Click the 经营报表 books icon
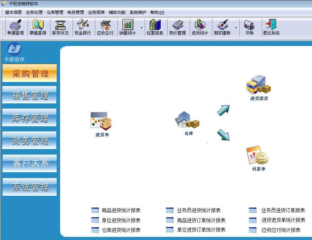Image resolution: width=312 pixels, height=240 pixels. click(x=155, y=27)
